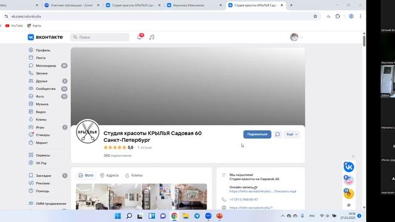The height and width of the screenshot is (222, 395).
Task: Open the 360 подписчиков list
Action: click(x=117, y=155)
